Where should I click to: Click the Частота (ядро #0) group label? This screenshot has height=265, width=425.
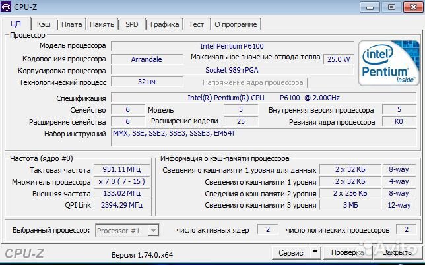tap(42, 158)
